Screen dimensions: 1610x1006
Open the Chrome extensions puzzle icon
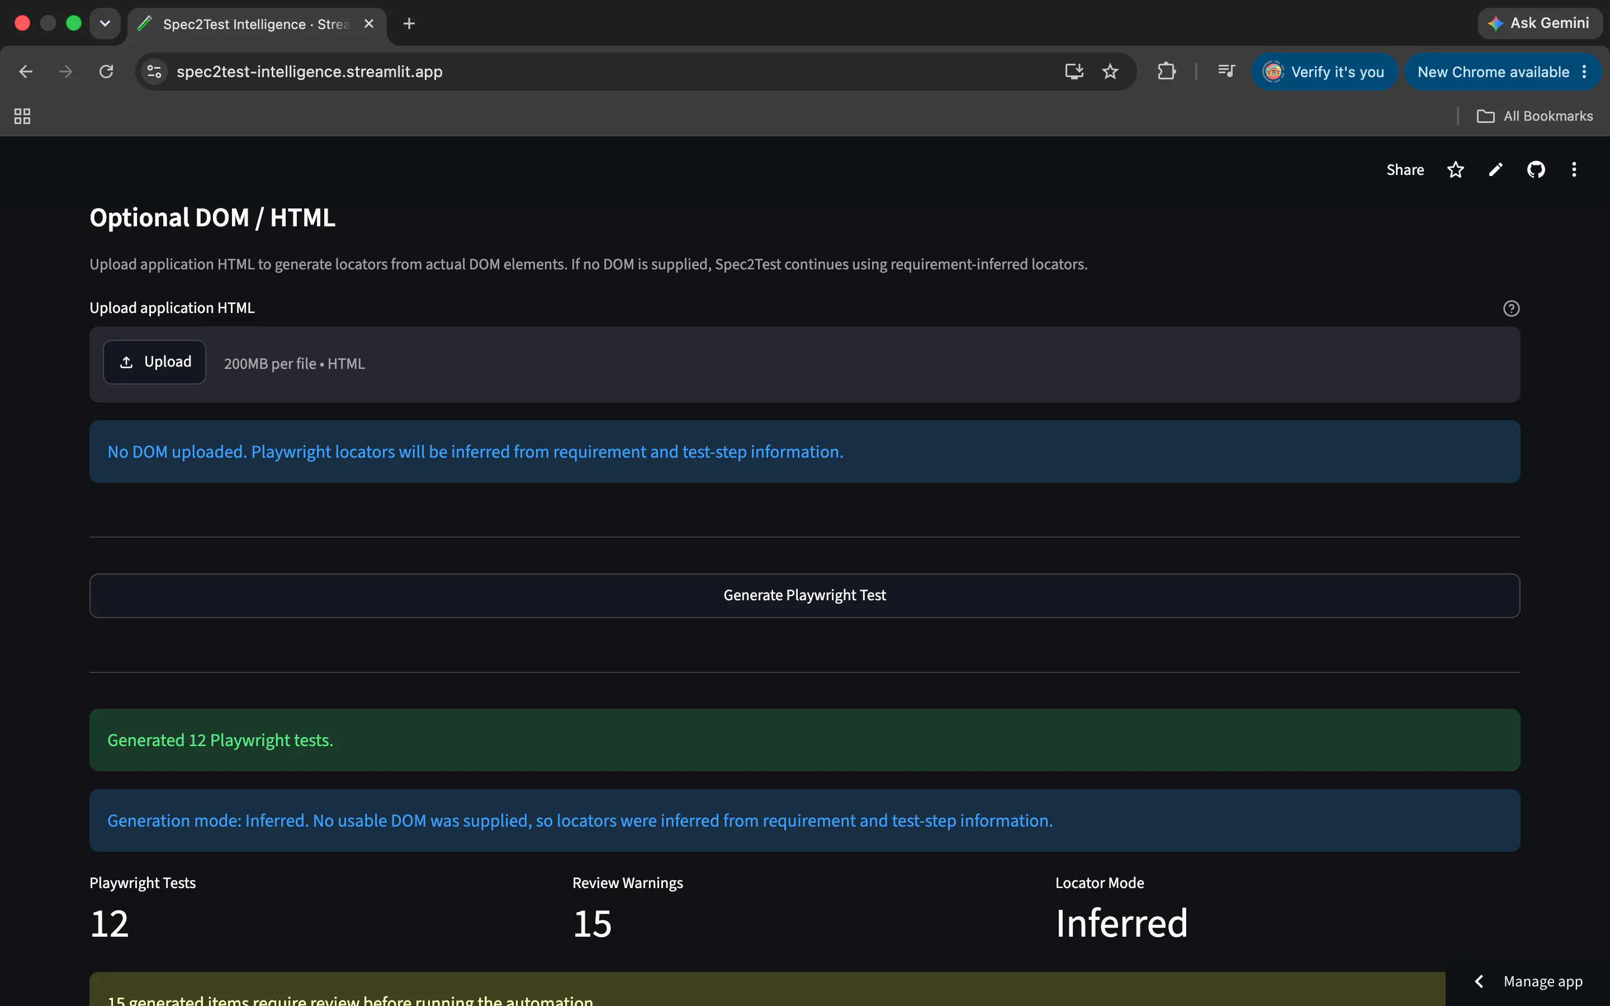pyautogui.click(x=1166, y=71)
